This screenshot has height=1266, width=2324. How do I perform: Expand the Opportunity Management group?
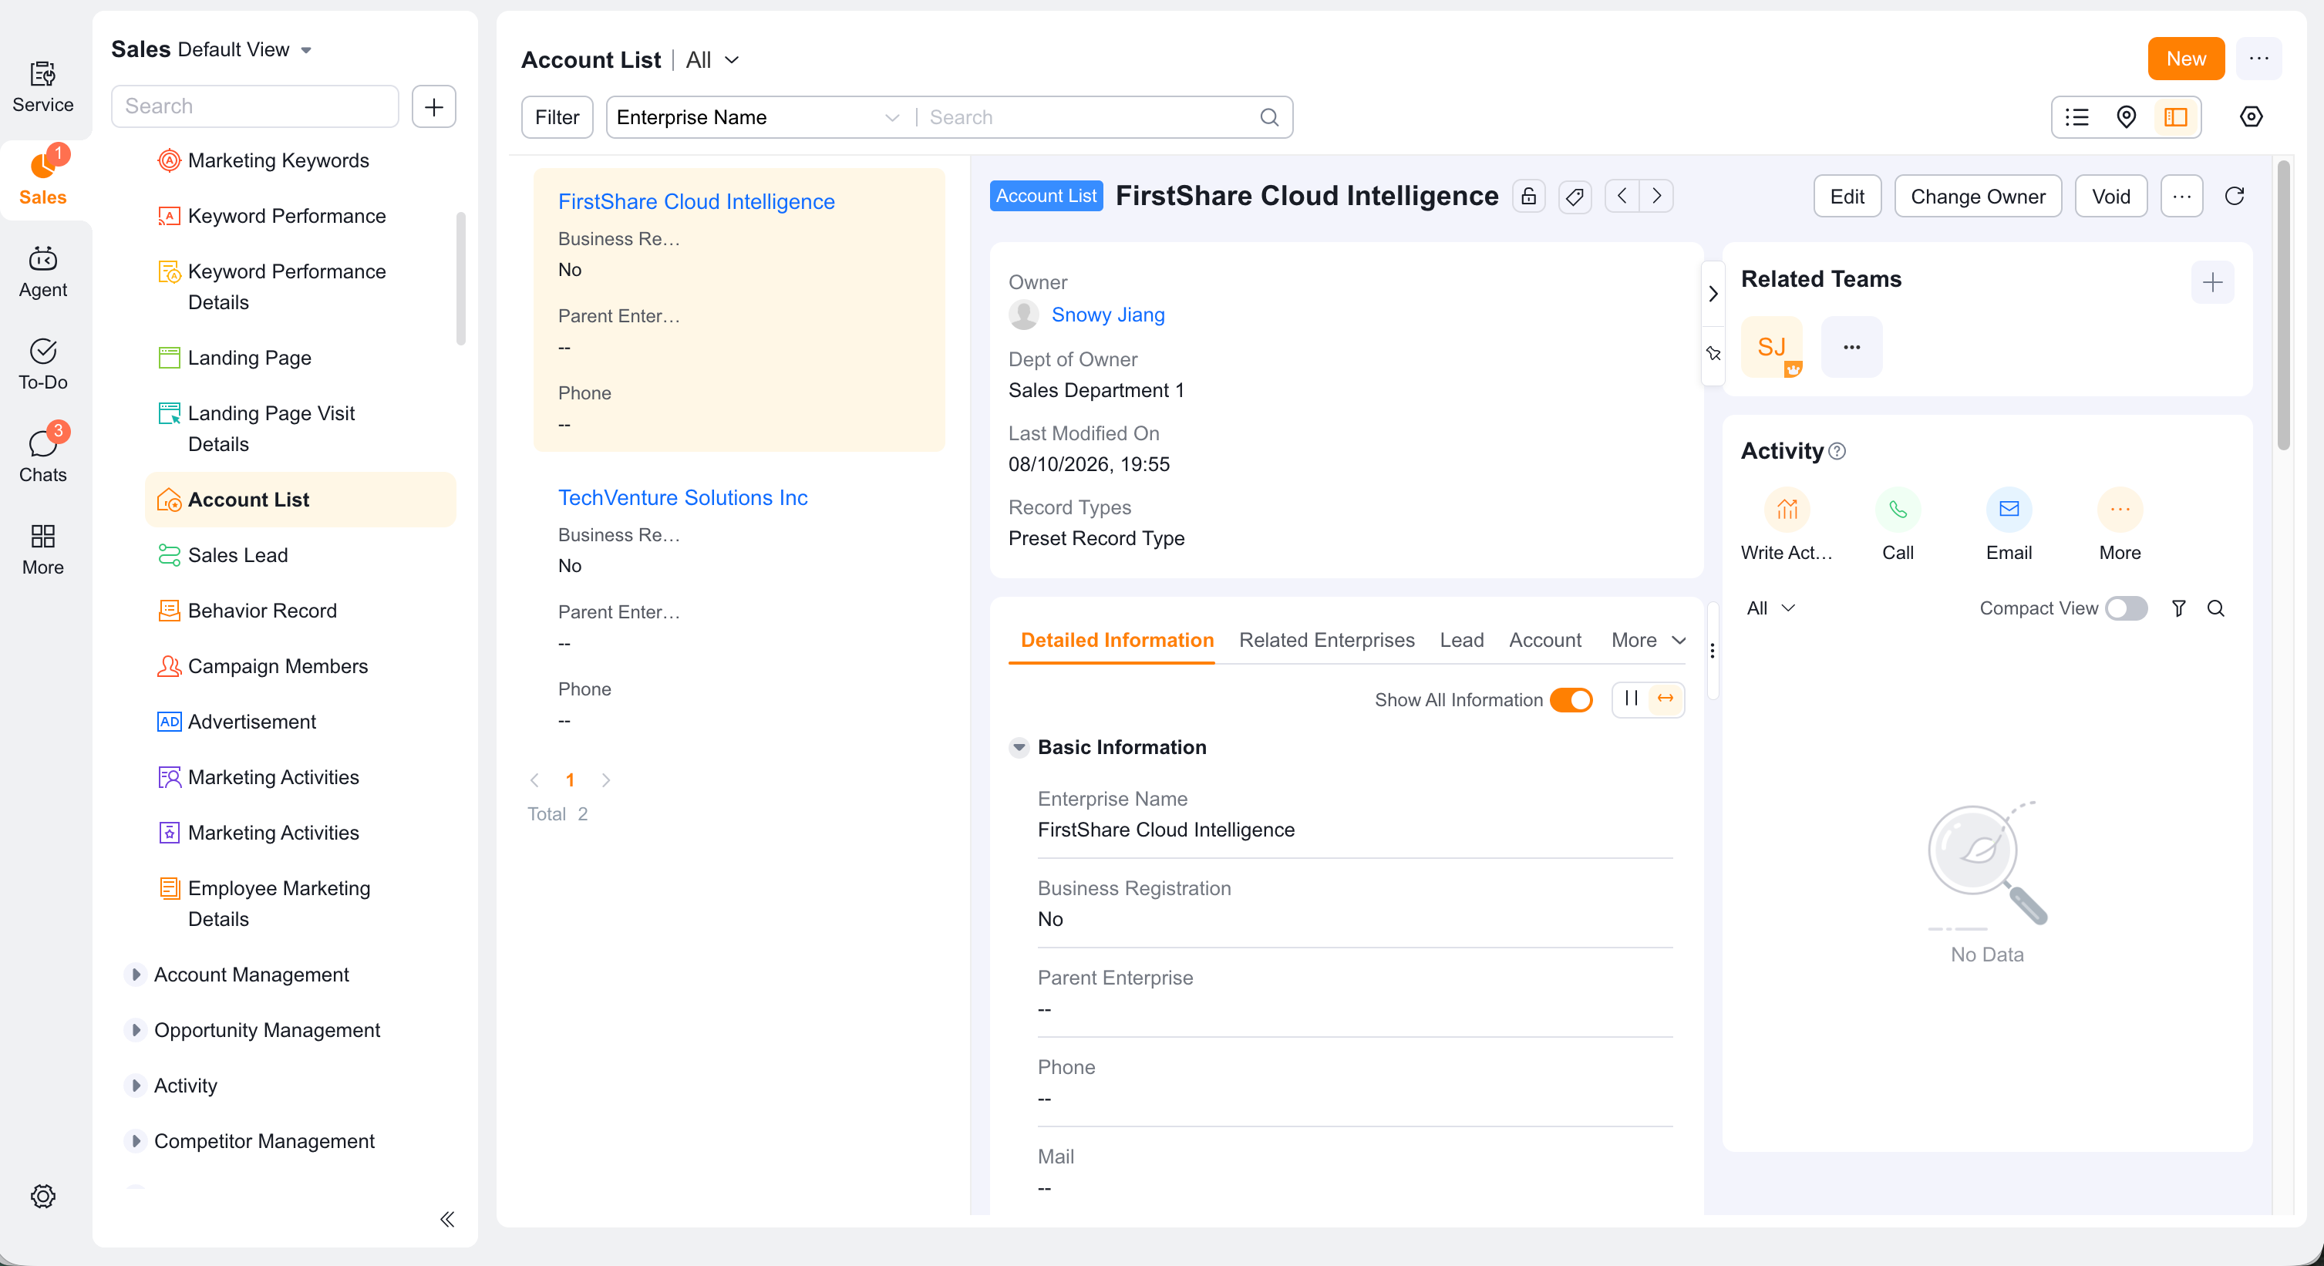tap(136, 1029)
